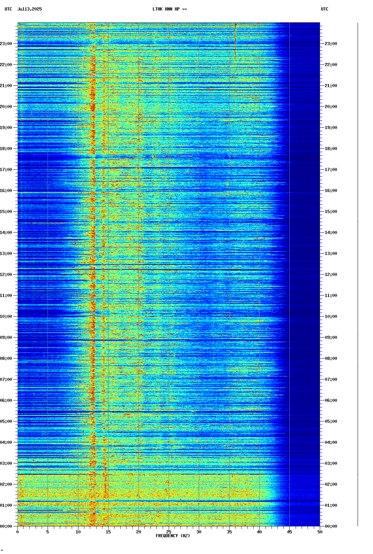Select 04:00 on the left time axis
Image resolution: width=373 pixels, height=554 pixels.
(6, 442)
